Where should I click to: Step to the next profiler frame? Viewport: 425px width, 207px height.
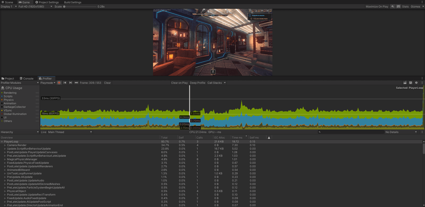pos(70,83)
